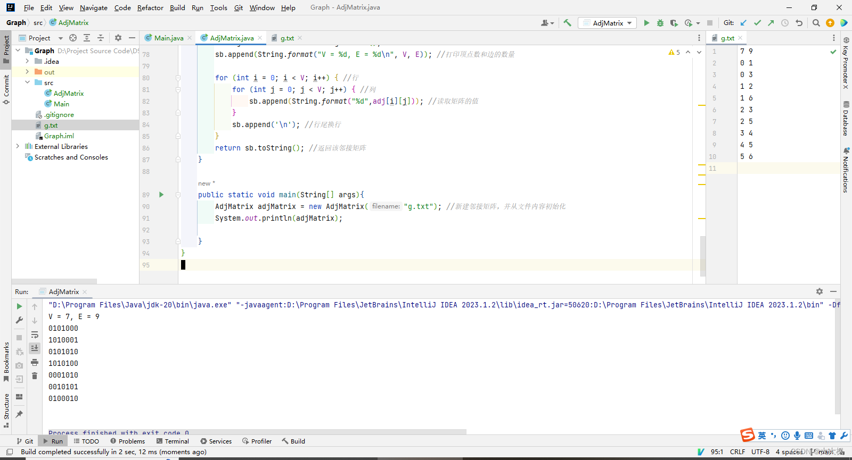Open Search Everywhere magnifier
This screenshot has width=852, height=460.
(816, 23)
